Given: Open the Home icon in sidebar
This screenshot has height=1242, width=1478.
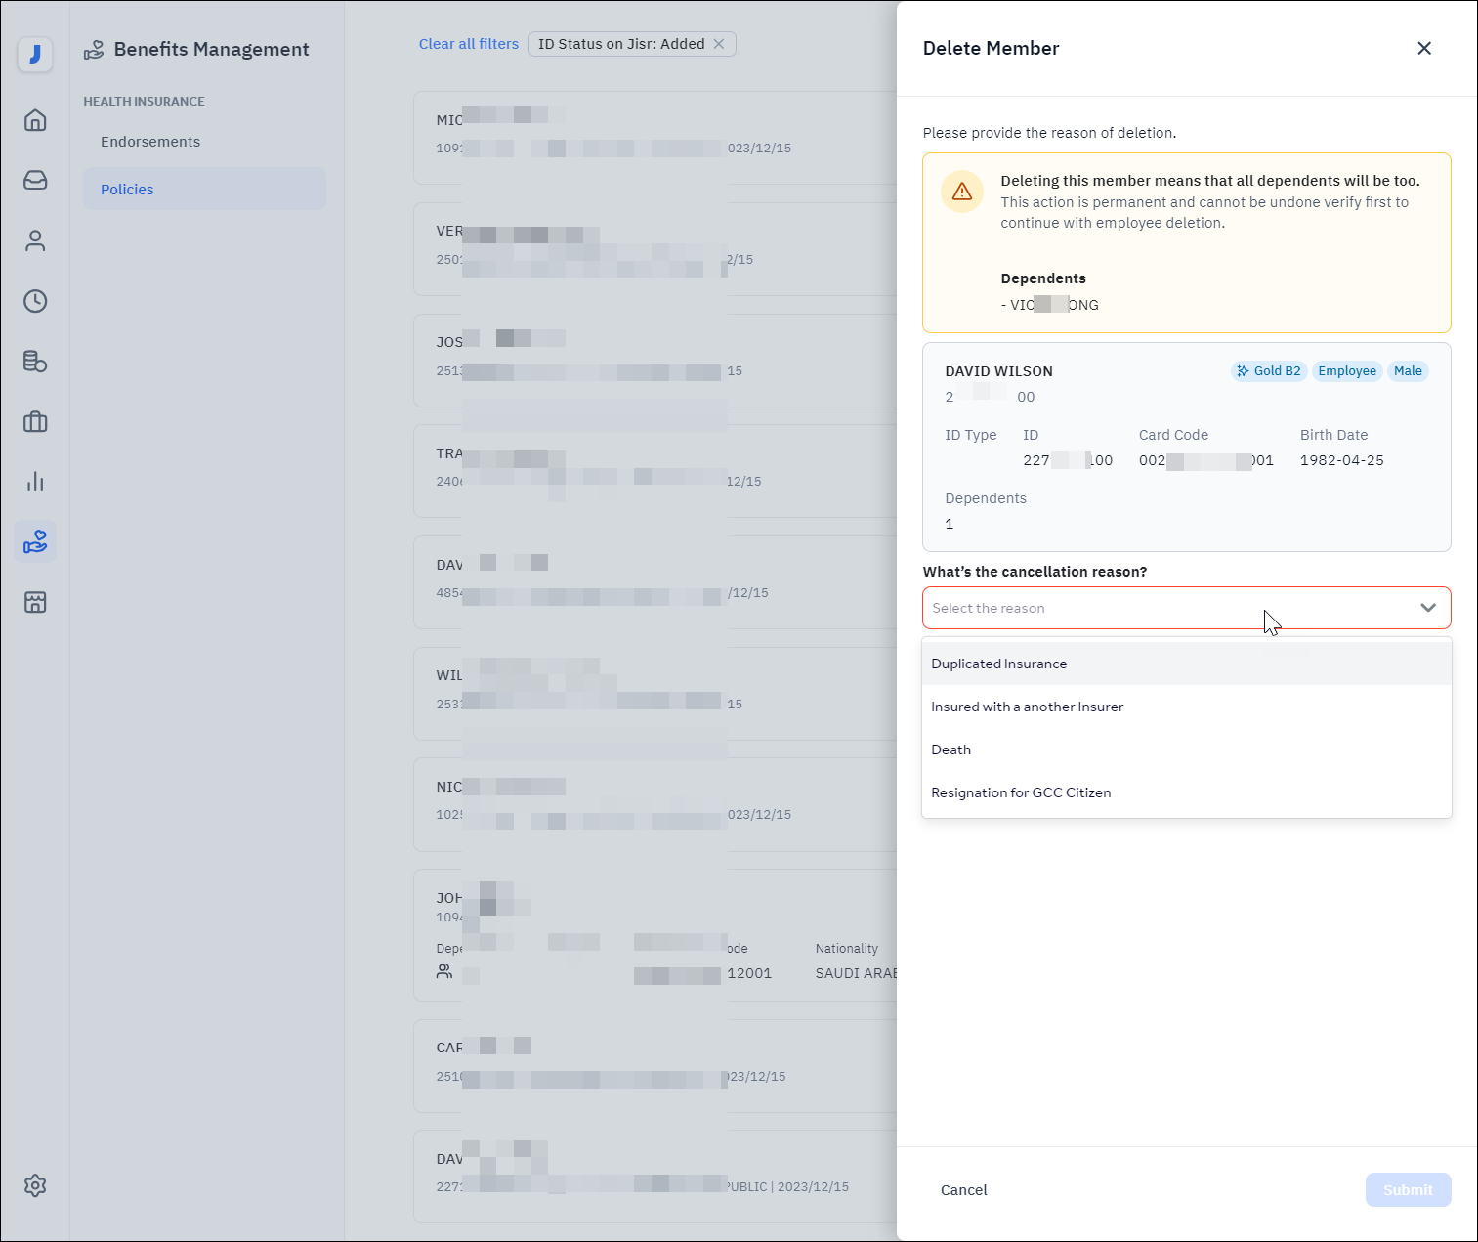Looking at the screenshot, I should (35, 120).
